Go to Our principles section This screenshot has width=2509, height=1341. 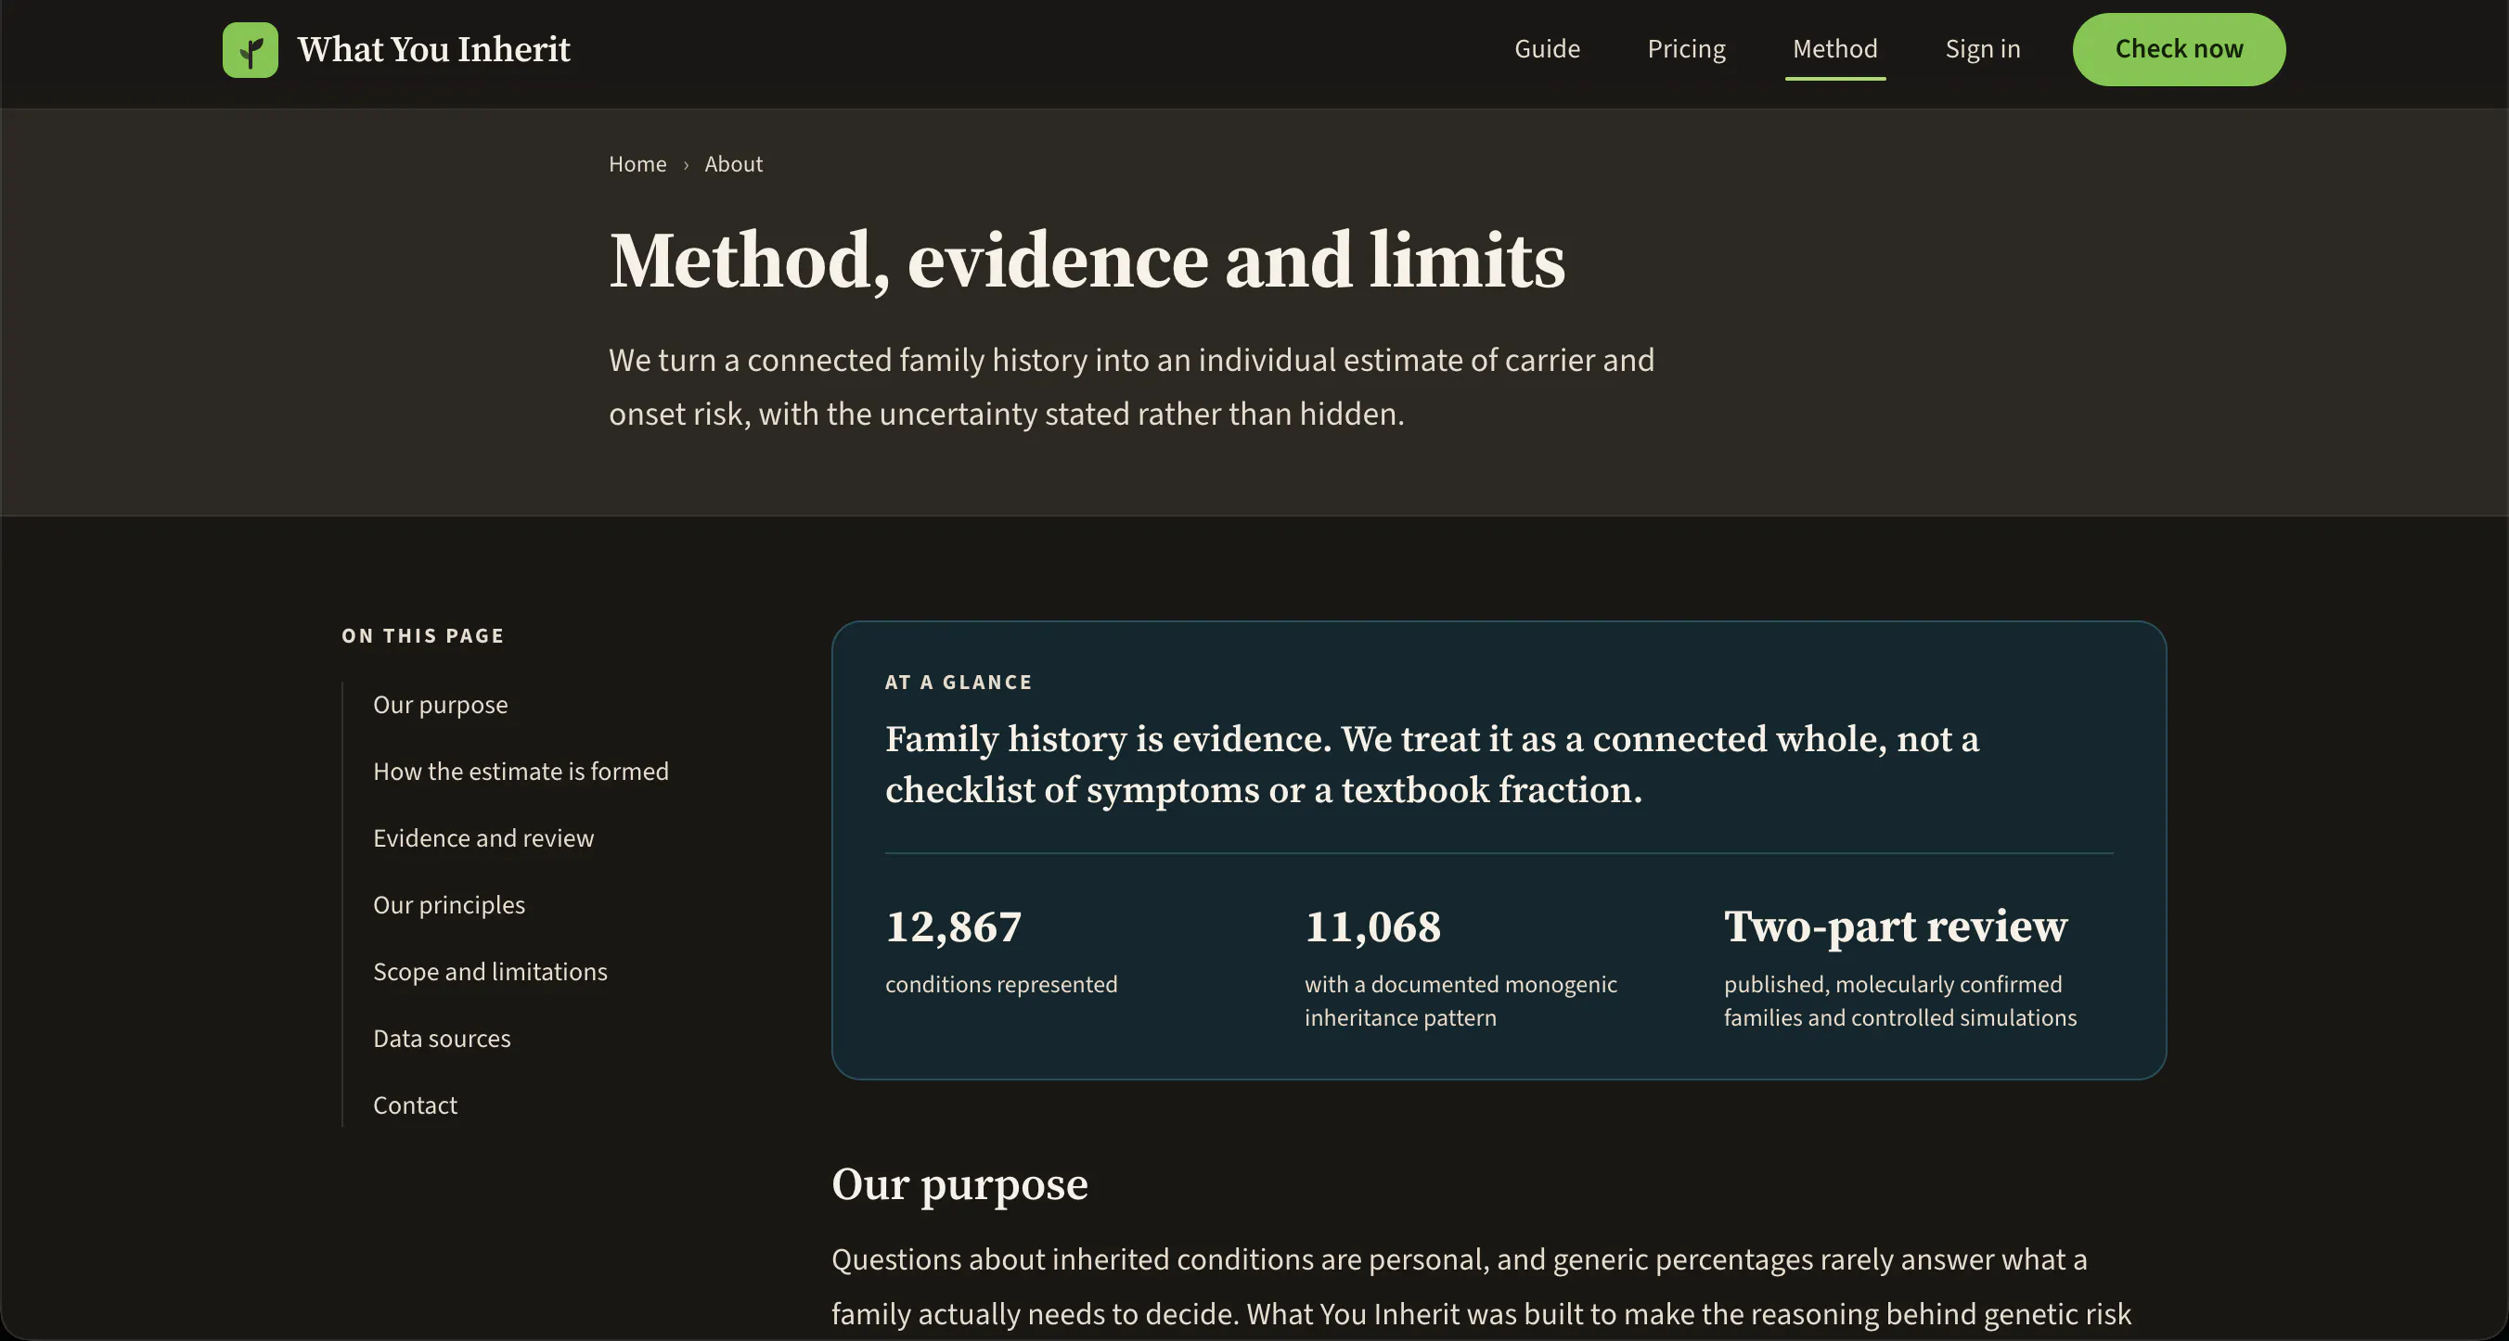(449, 905)
